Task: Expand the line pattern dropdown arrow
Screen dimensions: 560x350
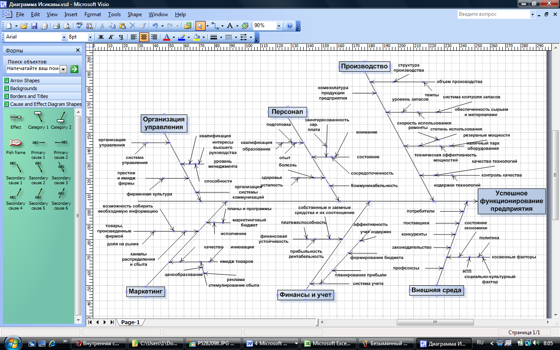Action: click(236, 37)
